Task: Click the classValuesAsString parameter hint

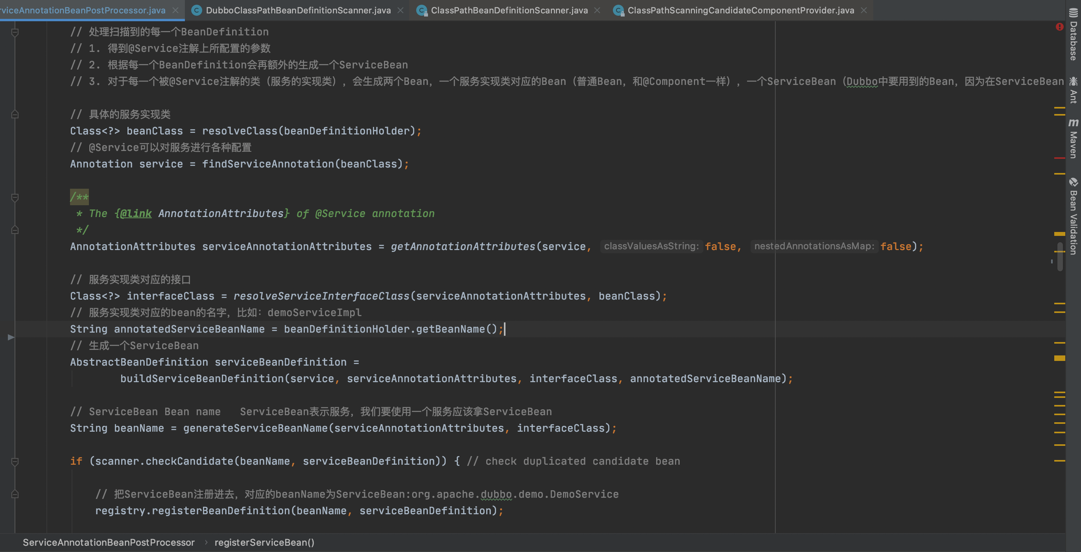Action: 651,246
